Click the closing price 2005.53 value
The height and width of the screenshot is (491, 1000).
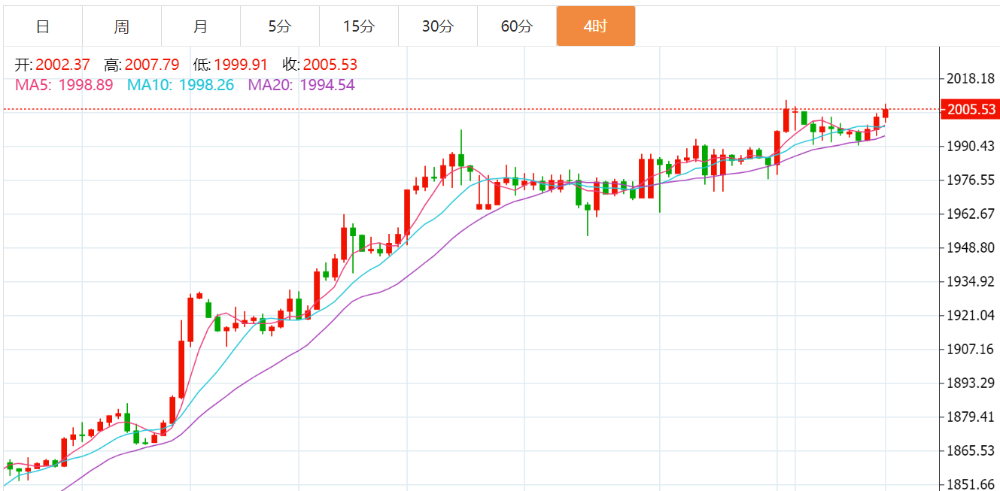[330, 65]
